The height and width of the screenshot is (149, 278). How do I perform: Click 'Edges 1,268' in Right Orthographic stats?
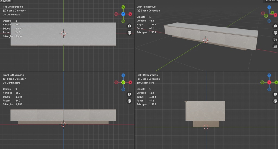pyautogui.click(x=146, y=97)
